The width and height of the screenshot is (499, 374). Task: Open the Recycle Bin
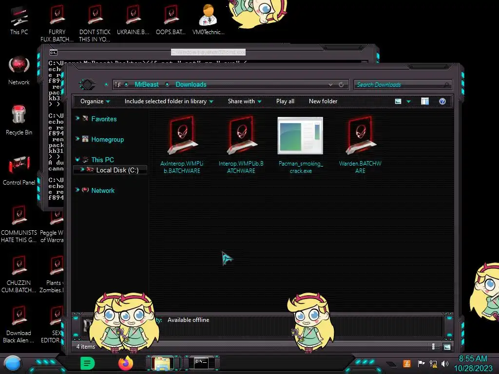pos(19,120)
